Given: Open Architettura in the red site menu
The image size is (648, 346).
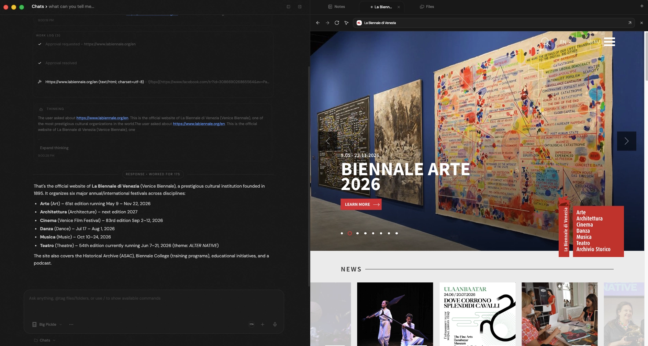Looking at the screenshot, I should coord(589,219).
